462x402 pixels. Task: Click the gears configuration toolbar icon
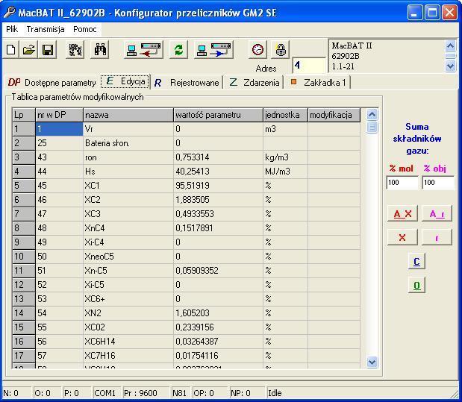(75, 49)
